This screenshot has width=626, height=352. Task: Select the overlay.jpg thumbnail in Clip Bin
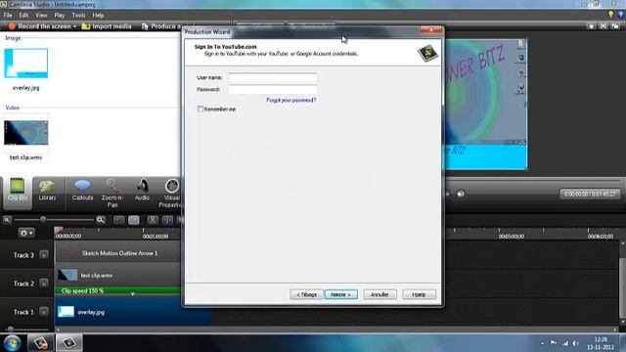click(x=26, y=64)
